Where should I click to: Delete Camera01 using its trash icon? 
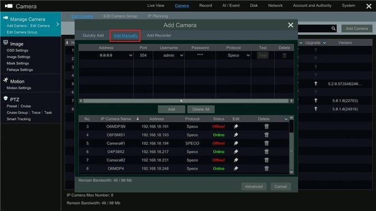tap(267, 143)
